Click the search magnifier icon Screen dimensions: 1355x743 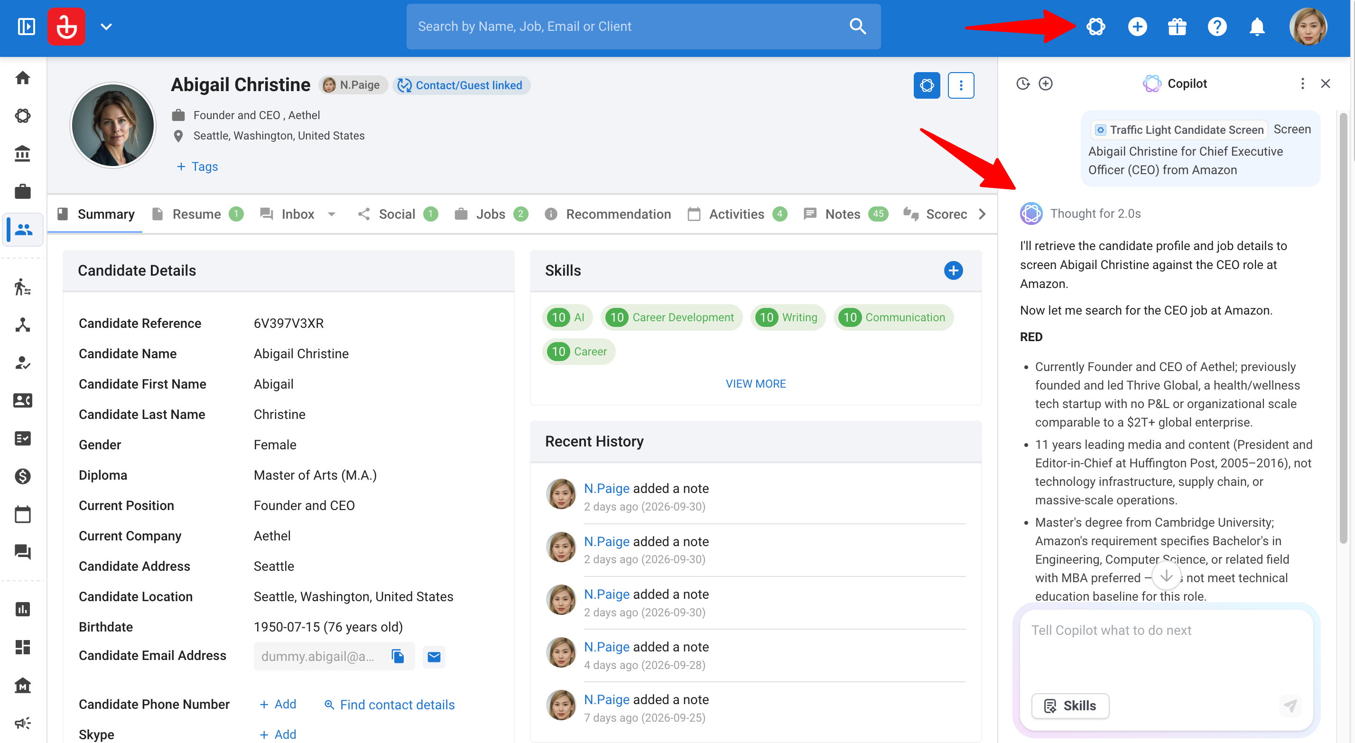tap(857, 26)
